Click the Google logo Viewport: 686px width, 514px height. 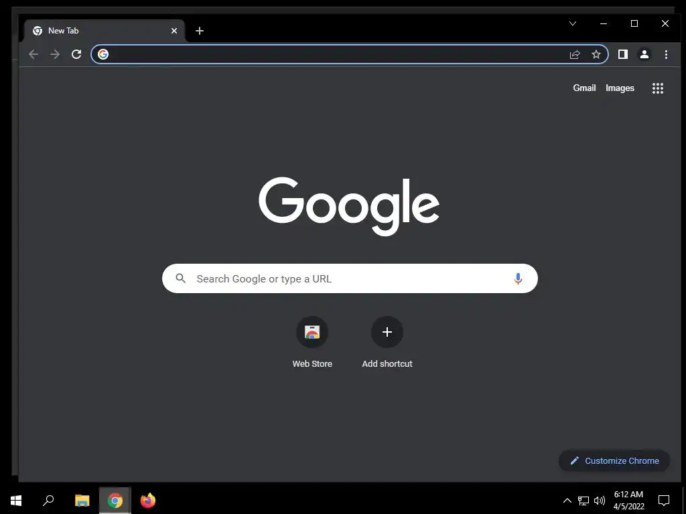[x=348, y=206]
